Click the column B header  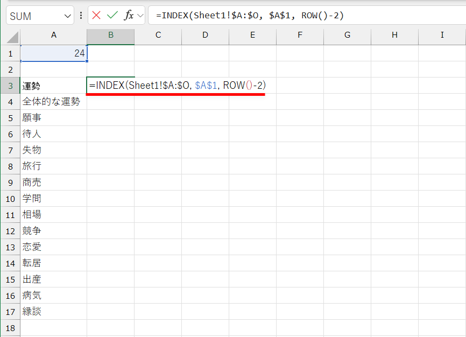pyautogui.click(x=110, y=34)
